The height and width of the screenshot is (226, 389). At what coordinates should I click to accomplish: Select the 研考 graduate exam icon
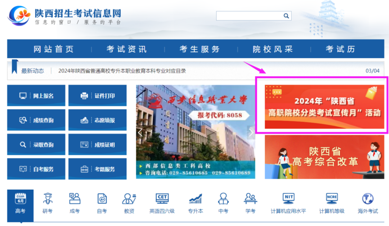pyautogui.click(x=48, y=199)
